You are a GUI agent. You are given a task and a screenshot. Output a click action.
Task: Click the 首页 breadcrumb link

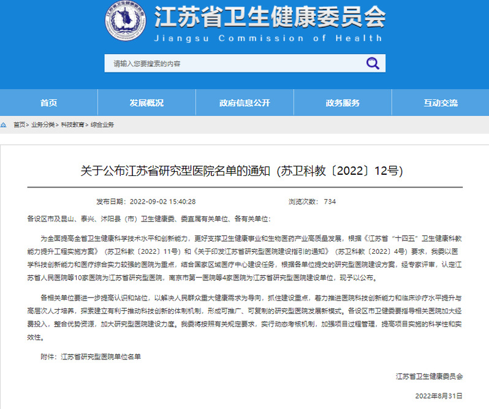(20, 124)
